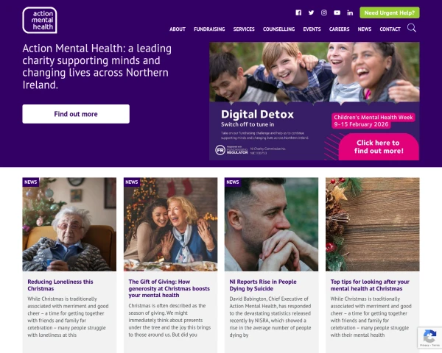Open 'NI Reports Rise in People Dying by Suicide' link

(x=263, y=285)
